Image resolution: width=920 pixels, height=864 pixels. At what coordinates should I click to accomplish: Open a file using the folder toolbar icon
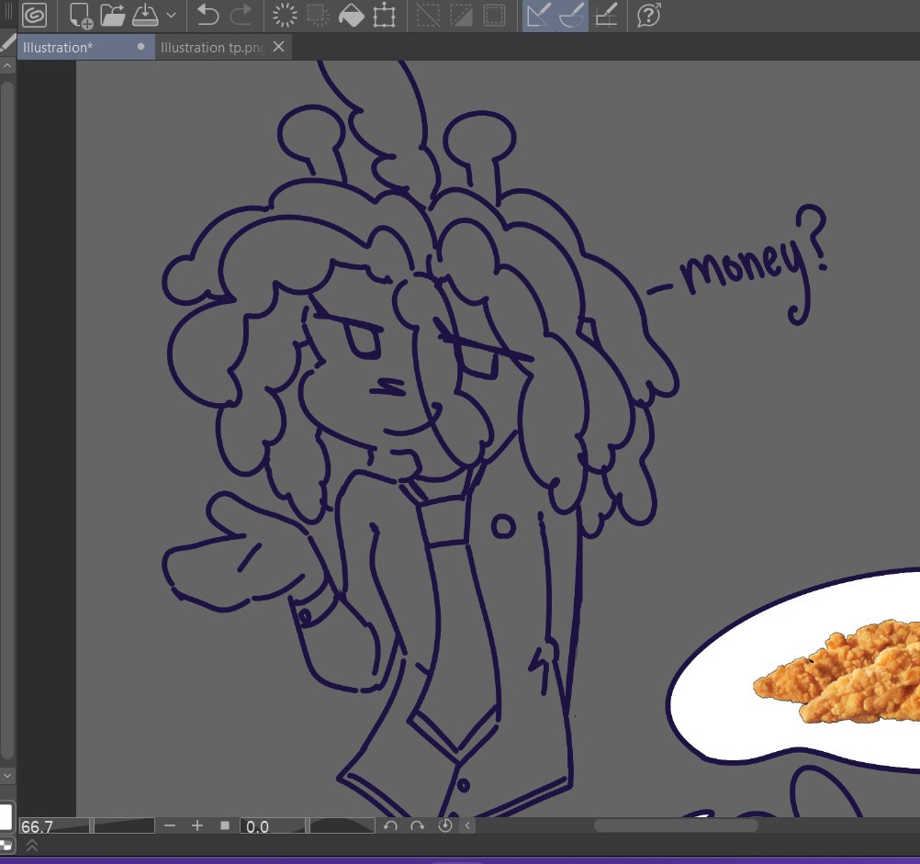[112, 16]
